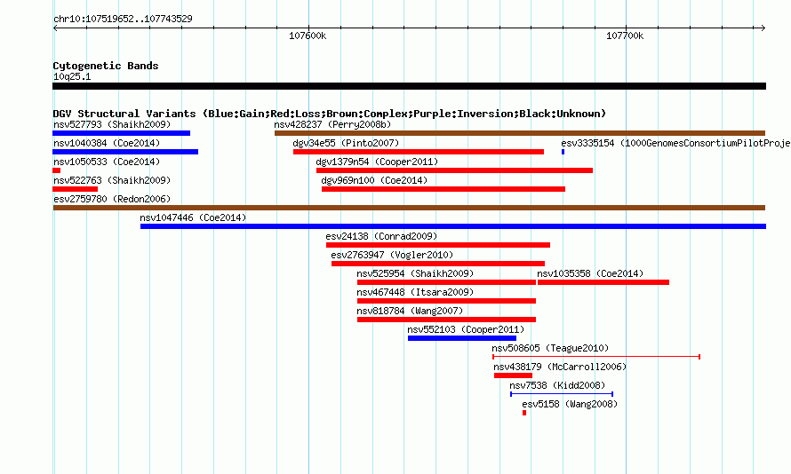This screenshot has height=474, width=791.
Task: Open the esv2763947 (Vogler2010) label
Action: [x=392, y=255]
